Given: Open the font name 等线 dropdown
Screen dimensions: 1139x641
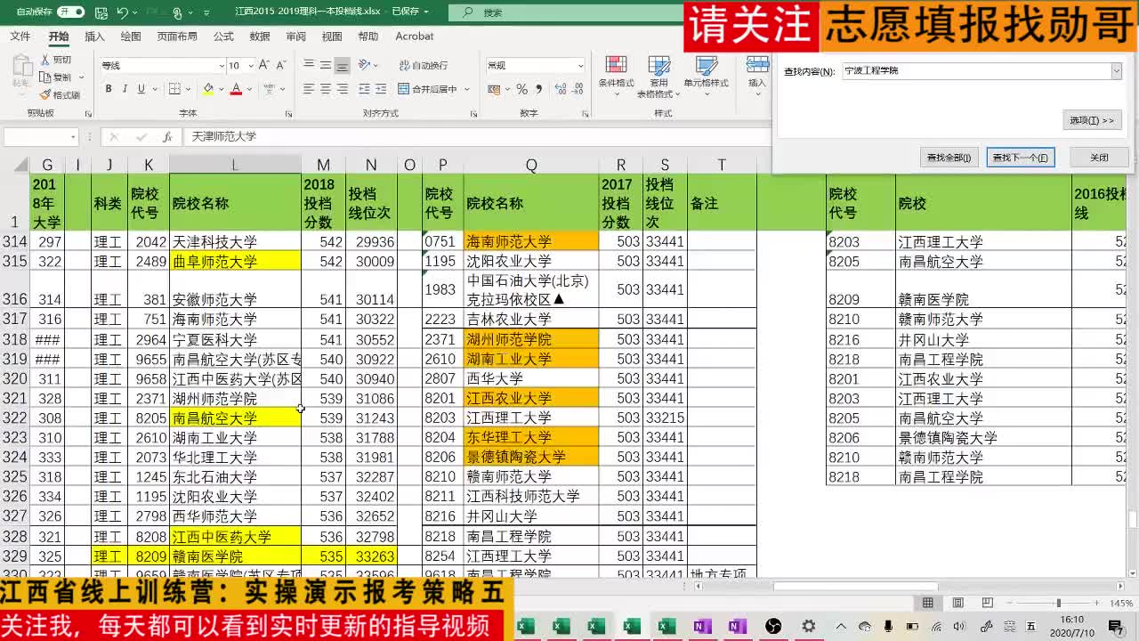Looking at the screenshot, I should coord(222,66).
